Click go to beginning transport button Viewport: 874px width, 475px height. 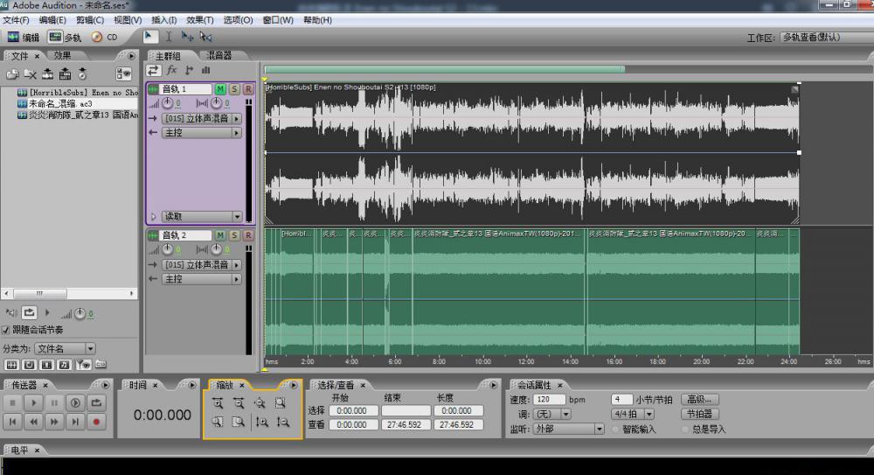point(12,422)
